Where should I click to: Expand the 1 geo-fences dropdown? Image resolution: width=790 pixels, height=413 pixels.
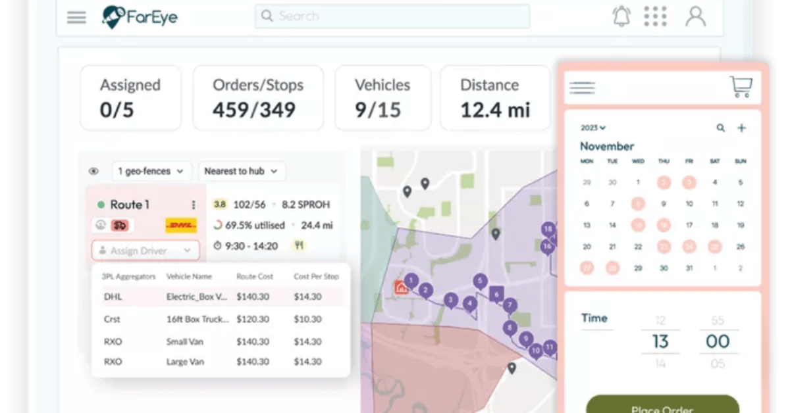pyautogui.click(x=151, y=171)
